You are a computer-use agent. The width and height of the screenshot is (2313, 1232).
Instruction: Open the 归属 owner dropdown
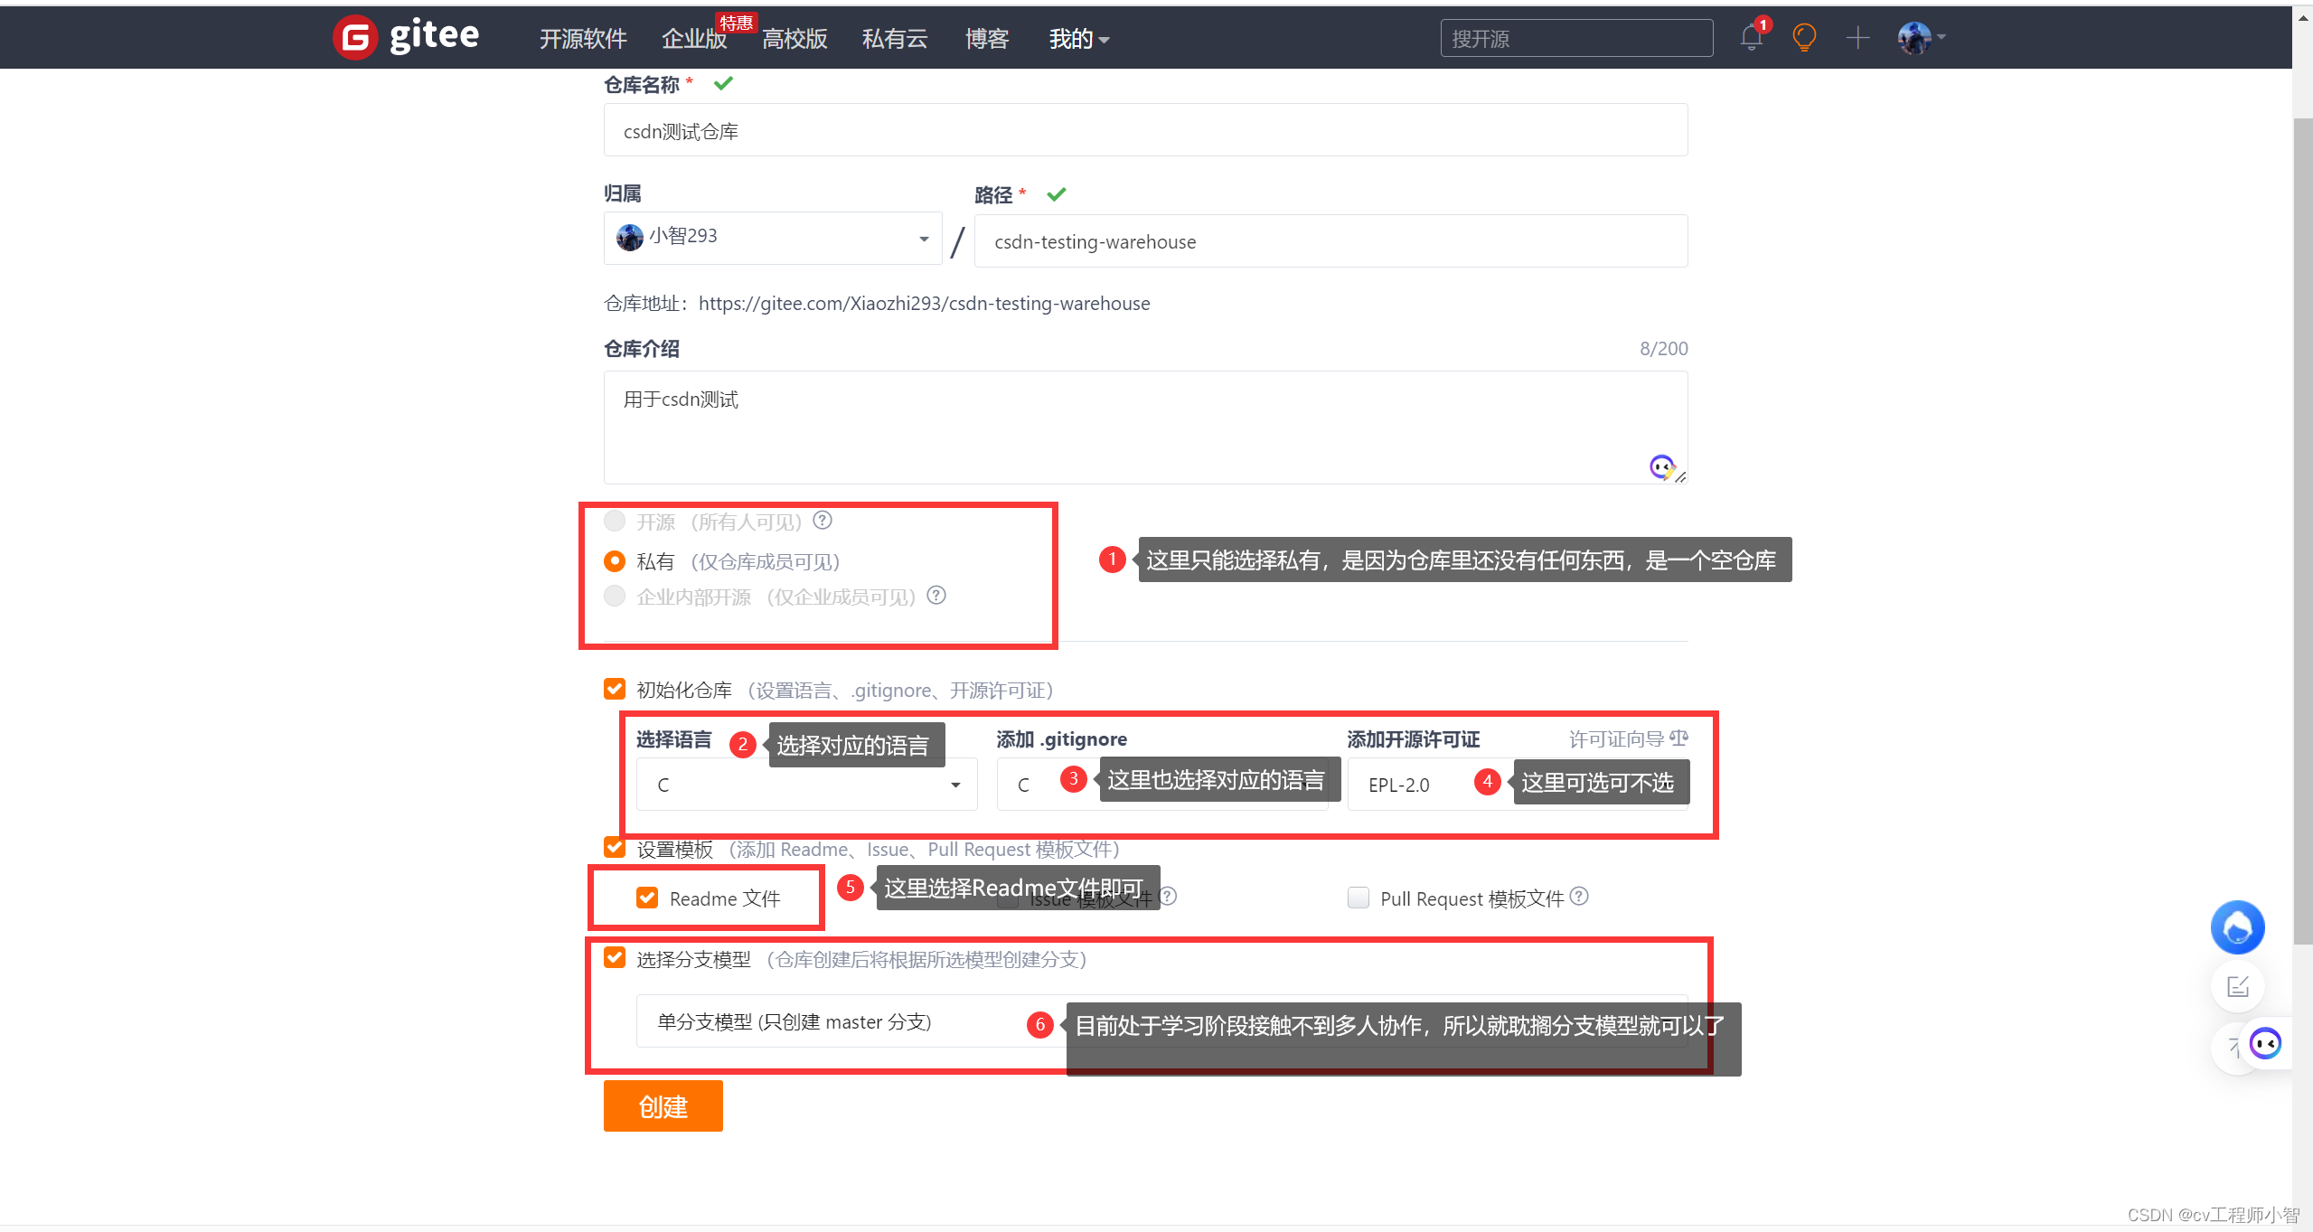click(x=773, y=238)
